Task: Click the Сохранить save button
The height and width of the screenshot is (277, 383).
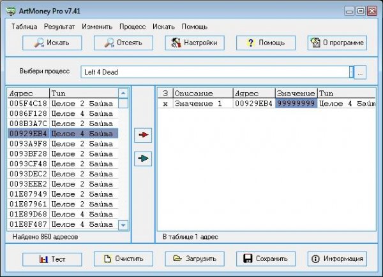Action: (266, 259)
